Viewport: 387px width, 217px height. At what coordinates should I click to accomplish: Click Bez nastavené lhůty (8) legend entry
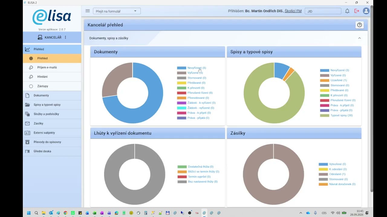[203, 181]
